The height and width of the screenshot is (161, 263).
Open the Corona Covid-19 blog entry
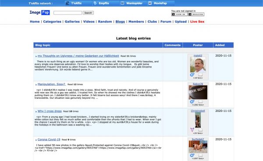49,140
